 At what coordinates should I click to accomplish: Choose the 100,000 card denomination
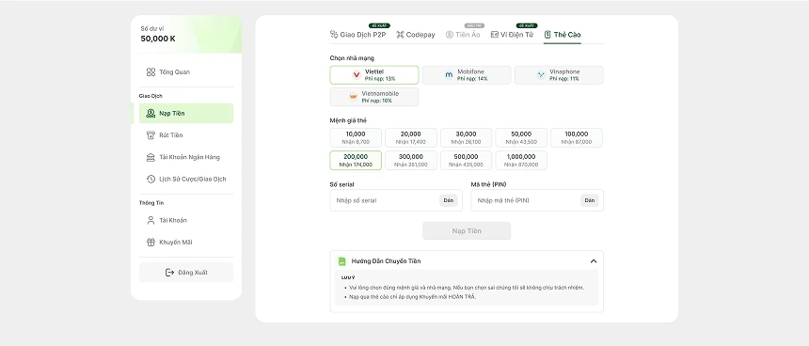tap(577, 137)
